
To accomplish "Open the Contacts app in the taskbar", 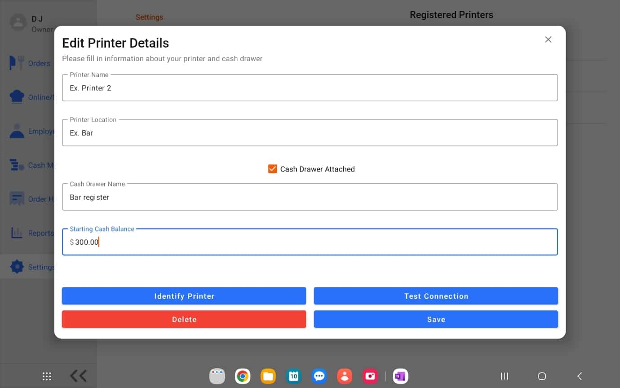I will pos(345,376).
